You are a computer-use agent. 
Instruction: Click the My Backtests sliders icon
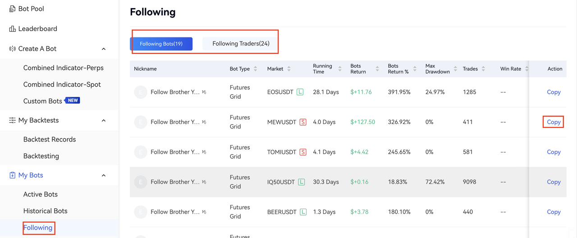pyautogui.click(x=12, y=120)
